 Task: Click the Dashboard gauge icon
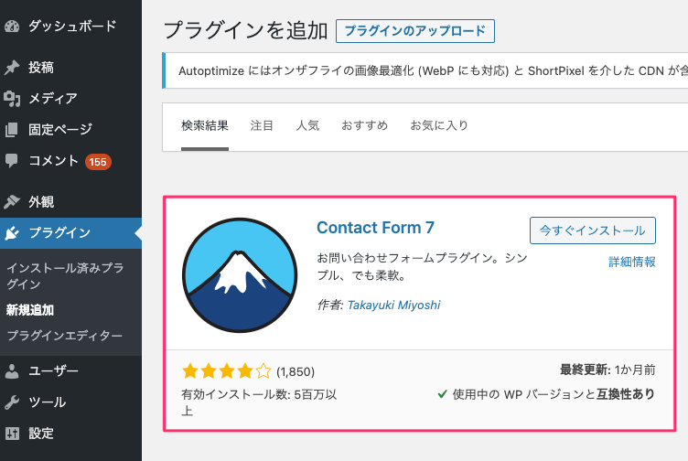12,27
